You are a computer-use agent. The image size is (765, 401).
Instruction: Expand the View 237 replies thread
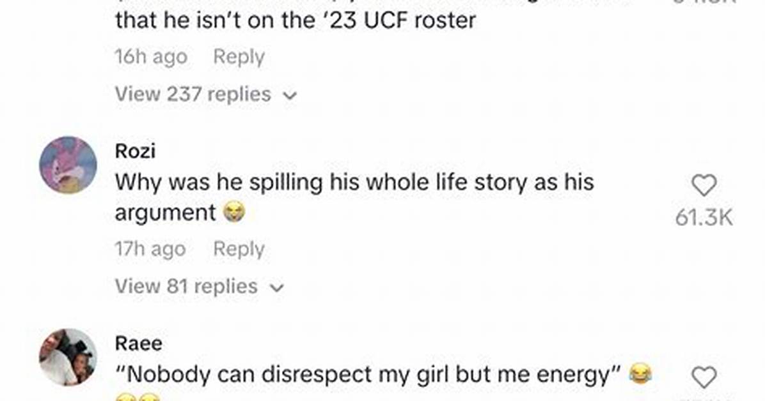coord(205,94)
